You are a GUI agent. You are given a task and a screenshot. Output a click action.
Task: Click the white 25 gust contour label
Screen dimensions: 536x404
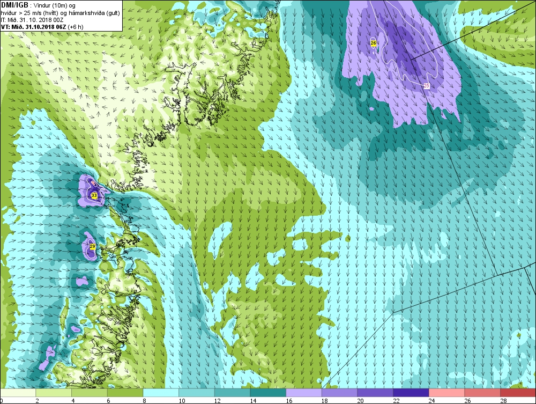[x=426, y=86]
